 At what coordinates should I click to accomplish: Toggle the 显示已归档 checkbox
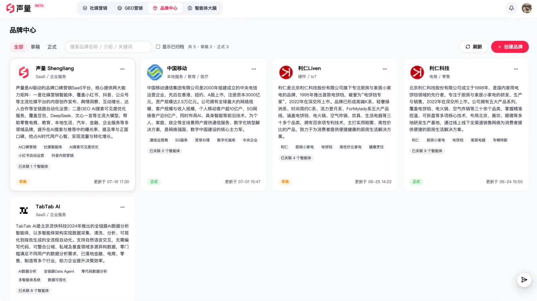pos(158,47)
